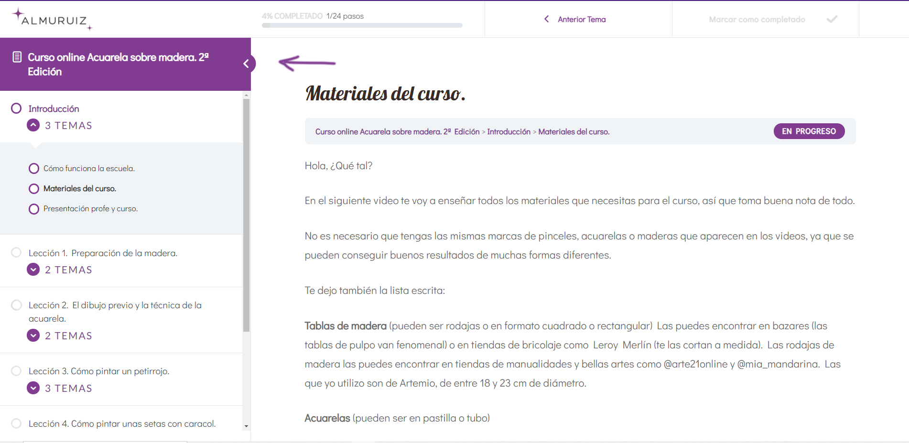This screenshot has height=443, width=909.
Task: Click the checkmark next to Marcar como completado
Action: pos(832,19)
